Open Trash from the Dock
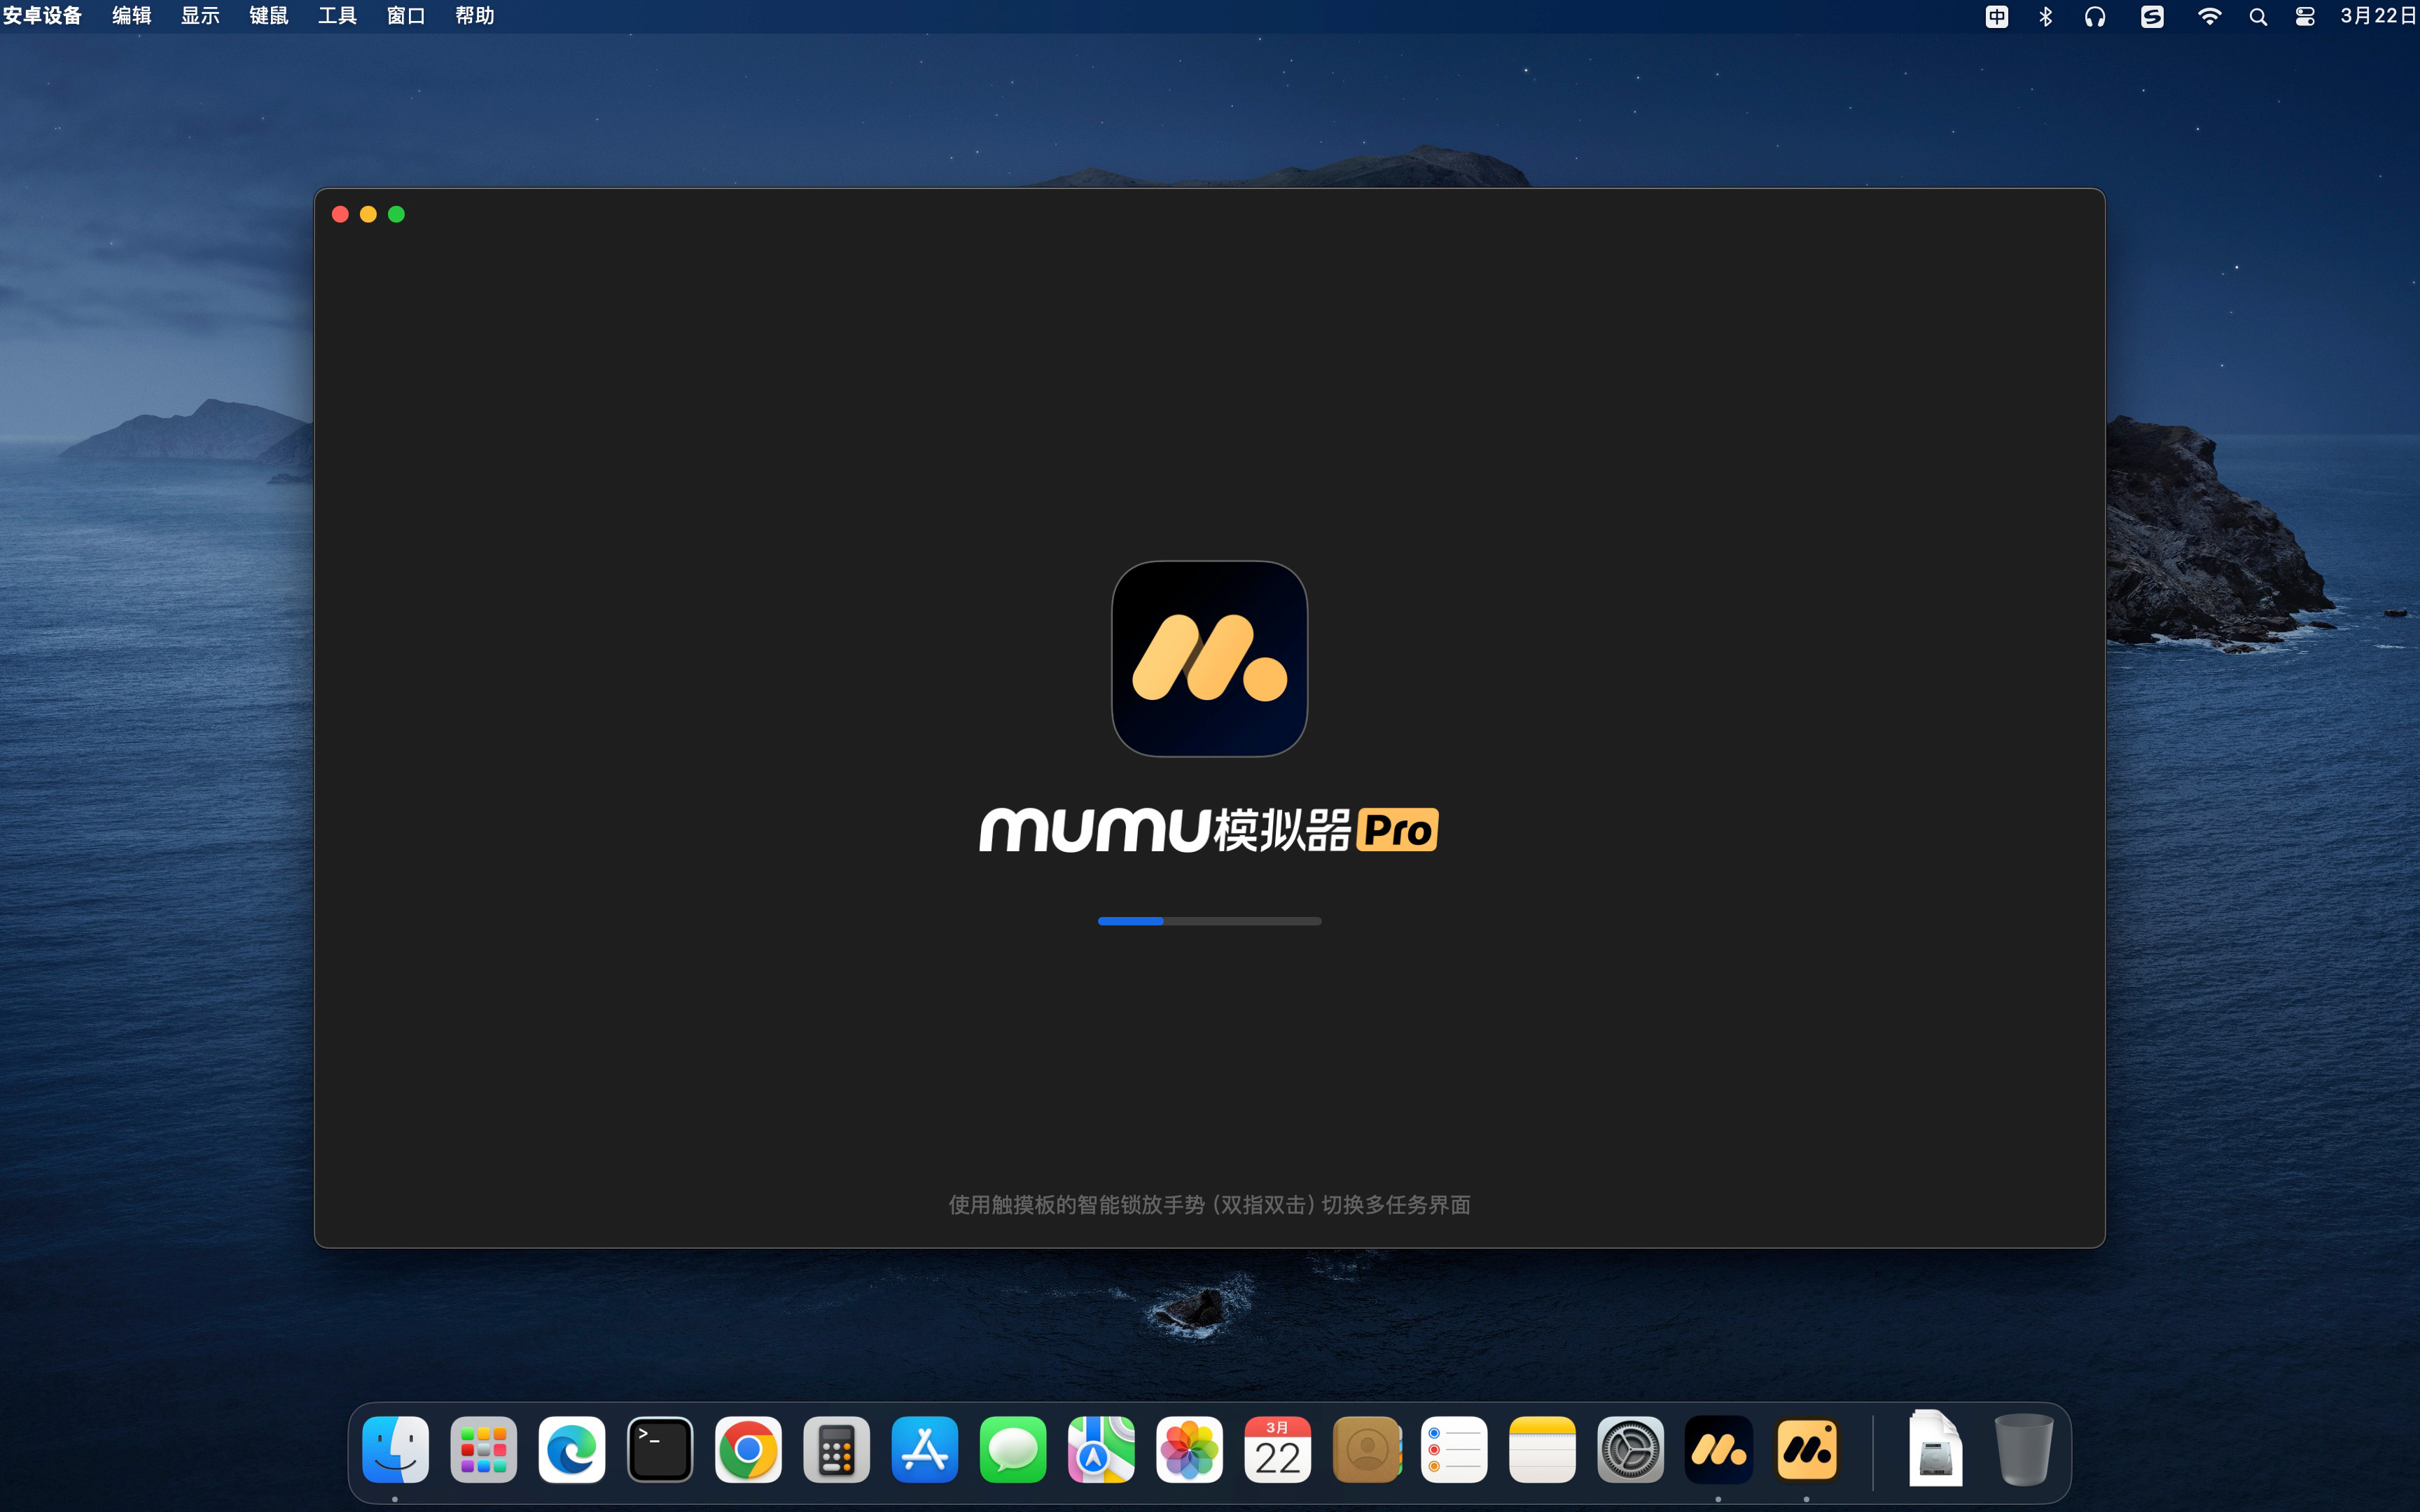This screenshot has width=2420, height=1512. (x=2024, y=1449)
